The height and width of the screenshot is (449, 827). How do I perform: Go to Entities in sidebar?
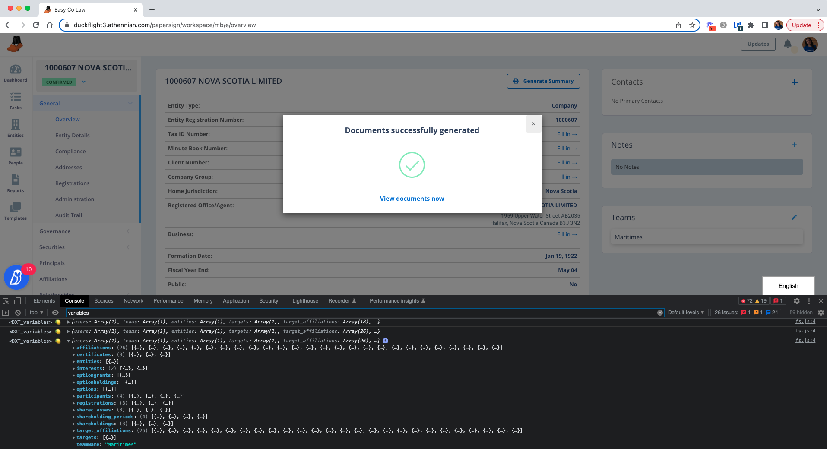pos(15,128)
